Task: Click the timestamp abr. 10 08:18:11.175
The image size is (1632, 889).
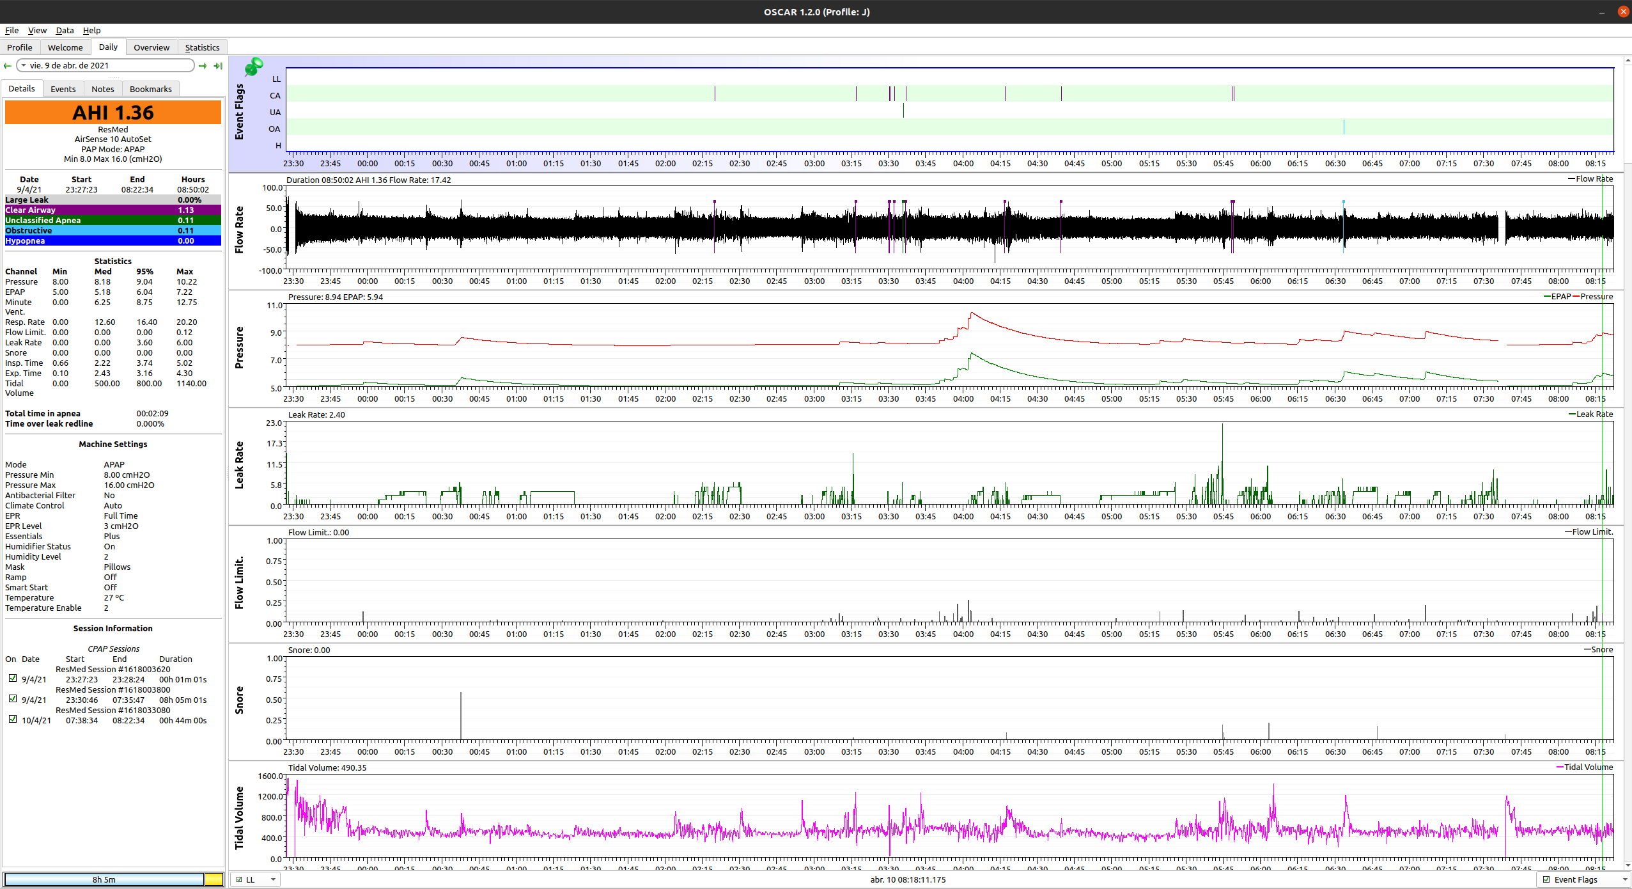Action: pos(908,879)
